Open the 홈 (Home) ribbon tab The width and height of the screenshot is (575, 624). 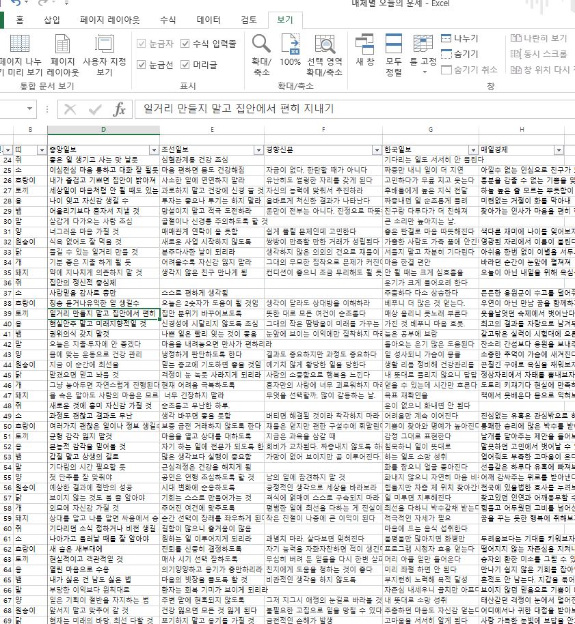20,20
